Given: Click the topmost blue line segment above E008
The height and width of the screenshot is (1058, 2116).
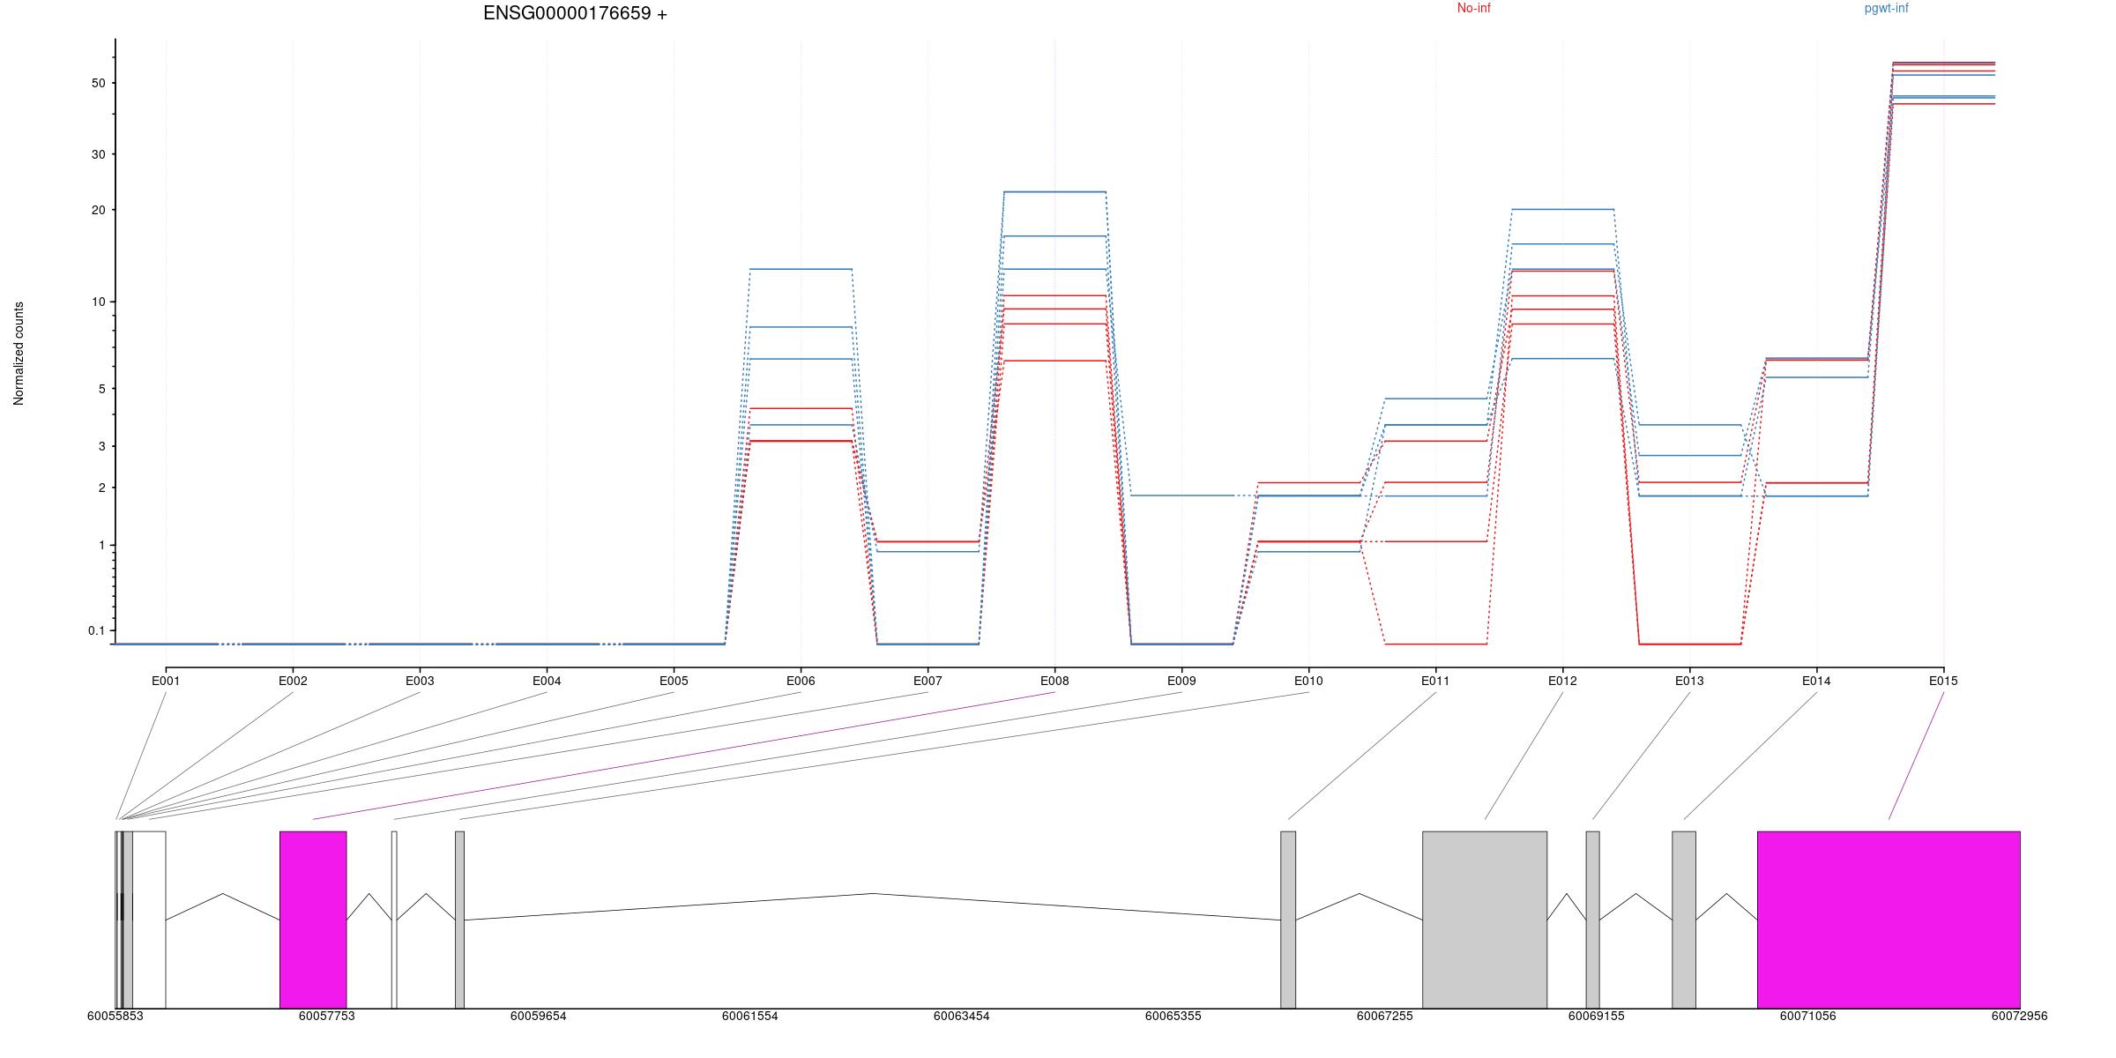Looking at the screenshot, I should tap(1054, 191).
